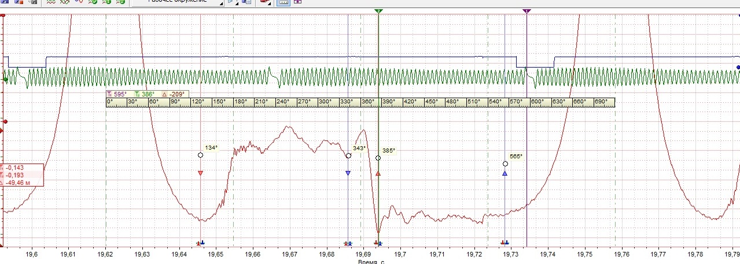Select the 134° marker circle
The width and height of the screenshot is (740, 264).
(x=200, y=155)
